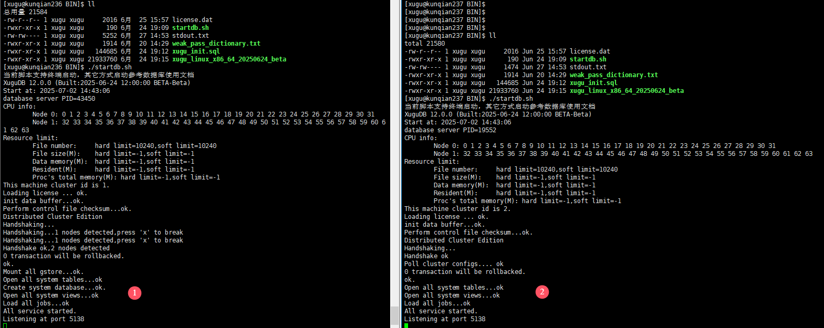Click 'Handshake ok,2 nodes detected' line
Image resolution: width=824 pixels, height=328 pixels.
56,248
